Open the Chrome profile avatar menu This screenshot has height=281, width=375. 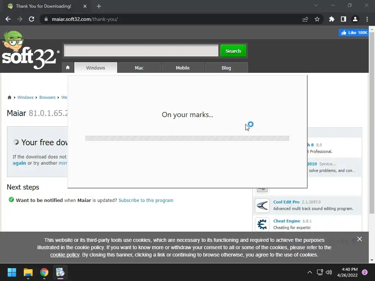pos(355,19)
